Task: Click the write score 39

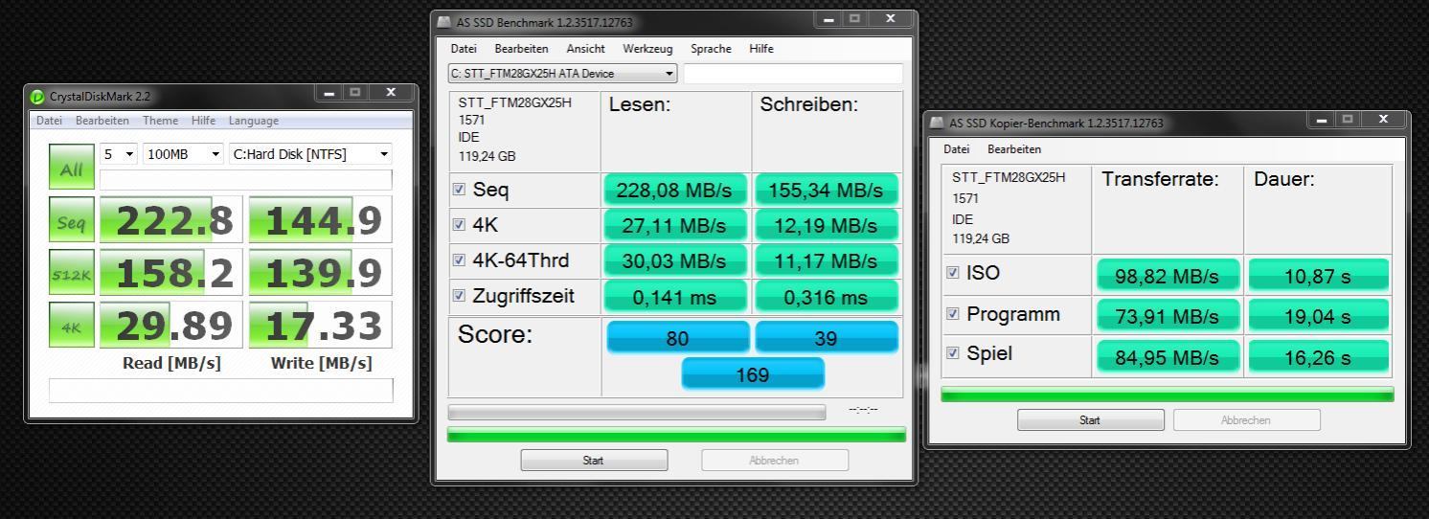Action: point(828,338)
